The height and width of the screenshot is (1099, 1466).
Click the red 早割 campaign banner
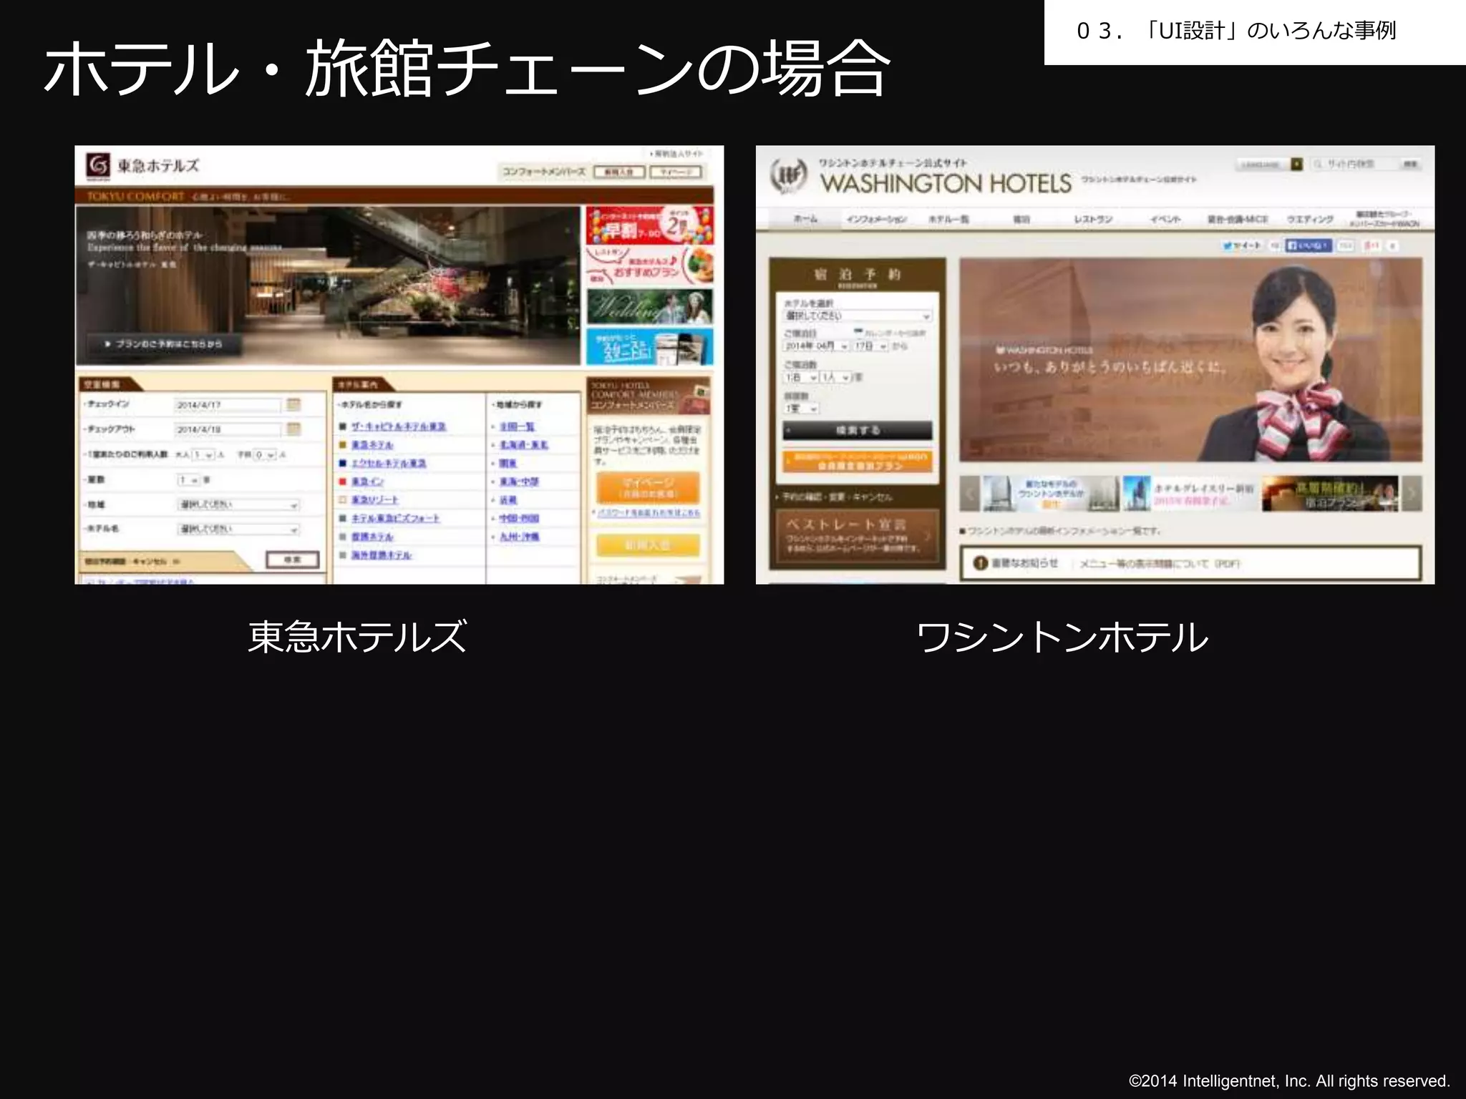click(x=650, y=225)
